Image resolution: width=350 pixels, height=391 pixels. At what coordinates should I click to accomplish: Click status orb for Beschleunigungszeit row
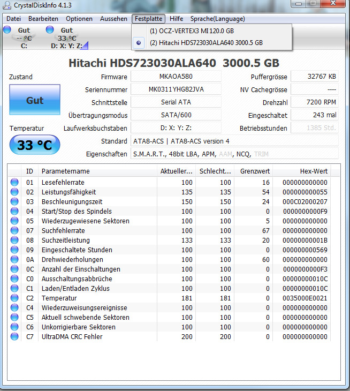coord(14,201)
